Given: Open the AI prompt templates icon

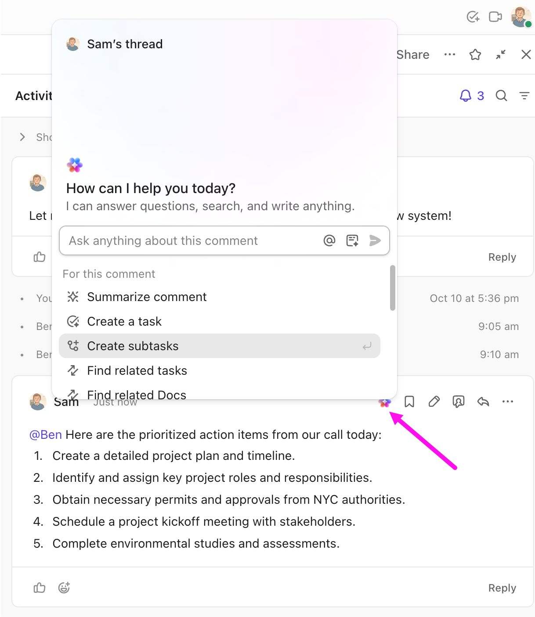Looking at the screenshot, I should point(352,240).
